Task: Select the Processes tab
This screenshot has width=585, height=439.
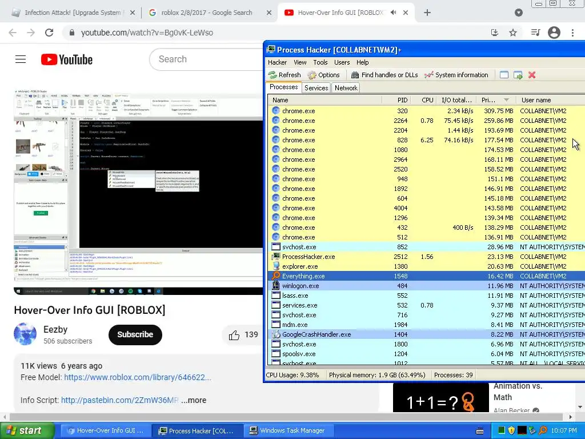Action: pyautogui.click(x=283, y=87)
